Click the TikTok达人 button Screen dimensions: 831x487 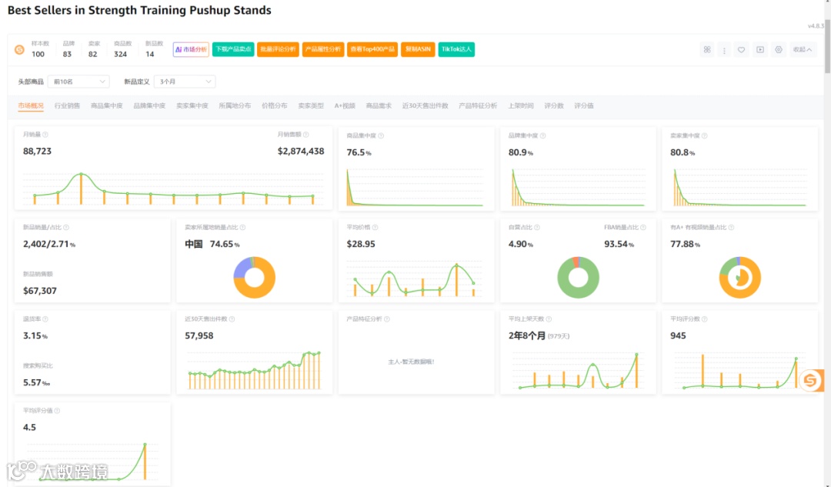456,49
